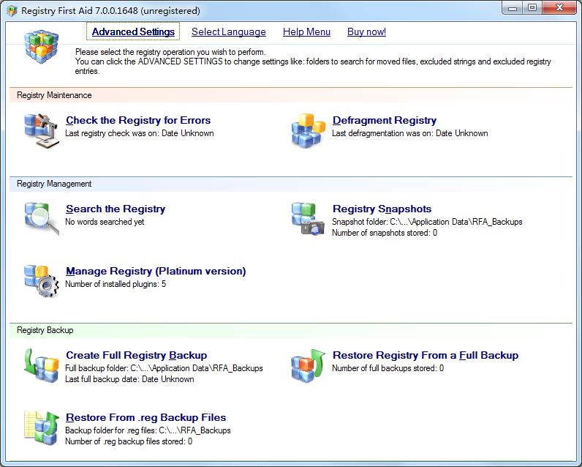Click the Restore Registry From a Full Backup icon
Viewport: 582px width, 467px height.
tap(308, 365)
